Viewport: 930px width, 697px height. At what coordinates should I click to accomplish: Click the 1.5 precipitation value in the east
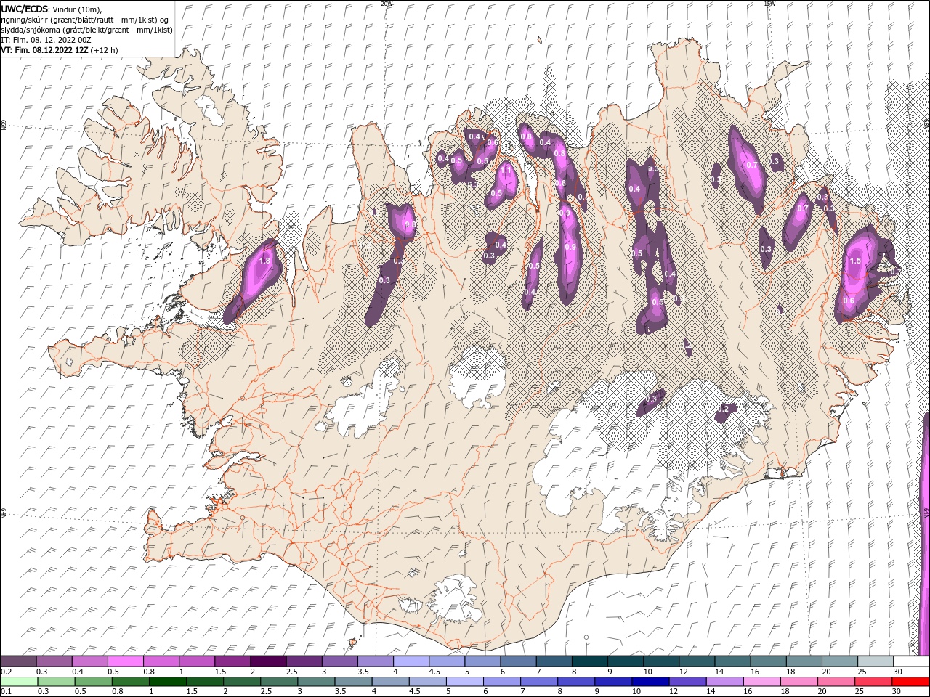point(855,261)
